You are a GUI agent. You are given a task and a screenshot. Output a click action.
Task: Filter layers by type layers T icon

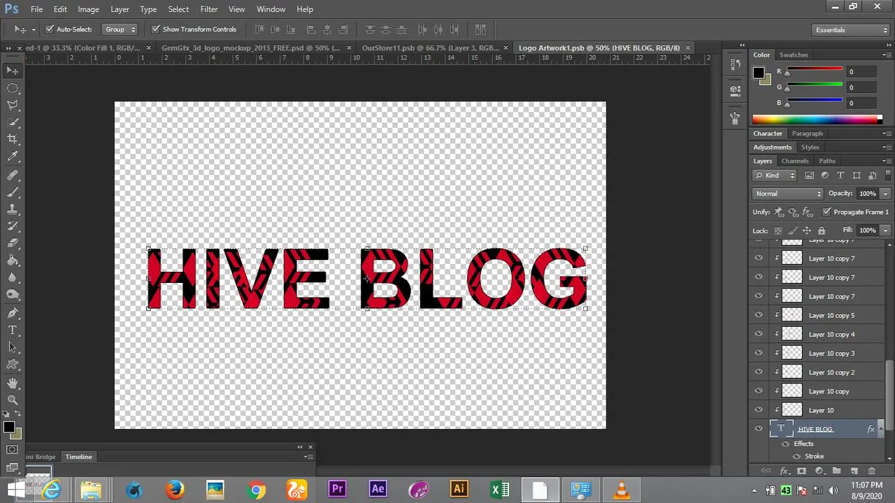840,175
